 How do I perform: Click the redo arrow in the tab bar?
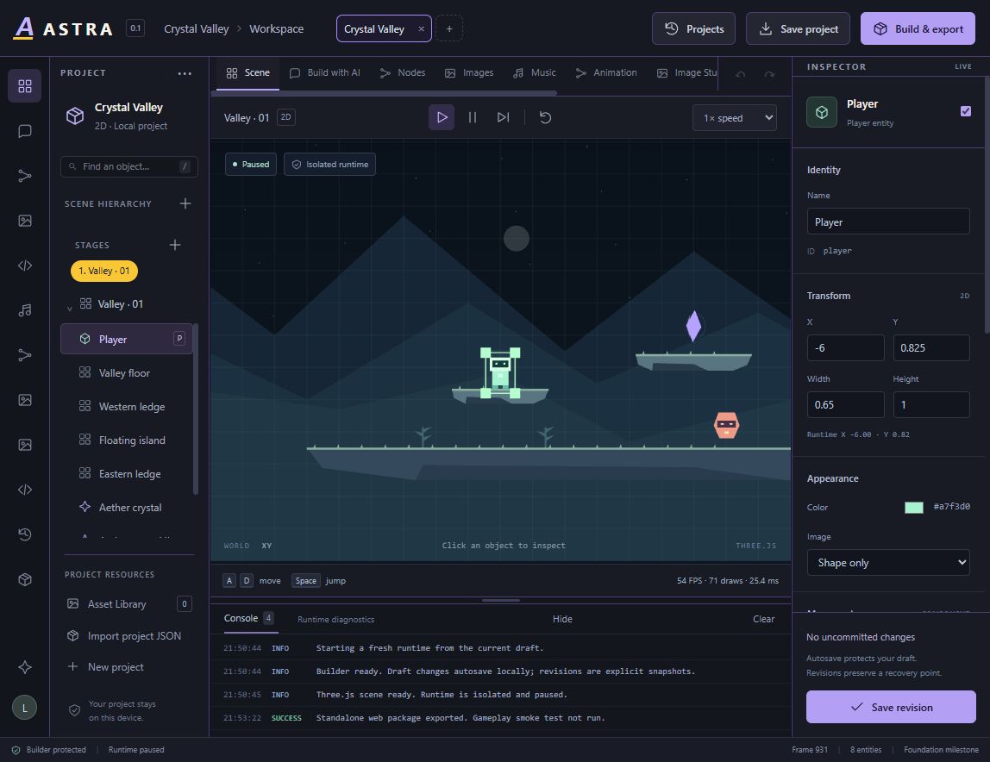click(769, 74)
